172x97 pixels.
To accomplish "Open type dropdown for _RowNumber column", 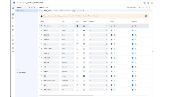I will [x=68, y=26].
